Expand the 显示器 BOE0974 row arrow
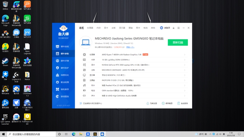Viewport: 244px width, 137px height. click(185, 75)
